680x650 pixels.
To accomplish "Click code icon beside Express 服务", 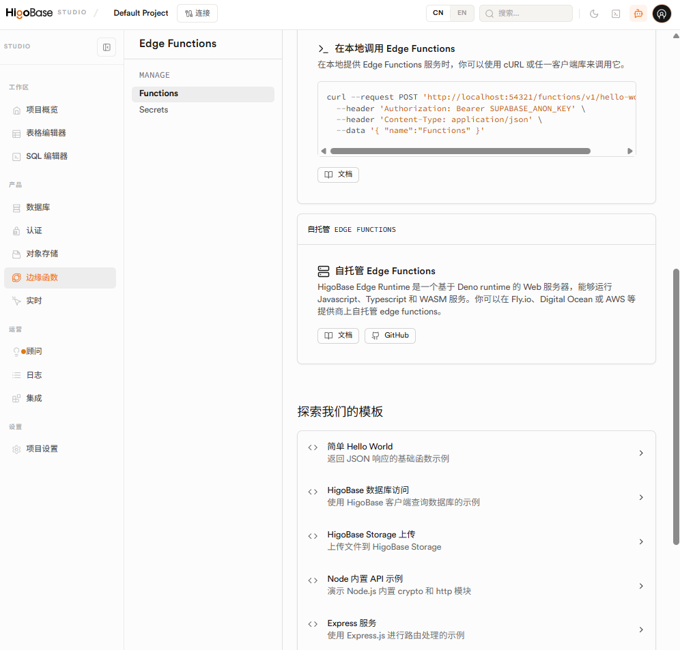I will tap(313, 624).
